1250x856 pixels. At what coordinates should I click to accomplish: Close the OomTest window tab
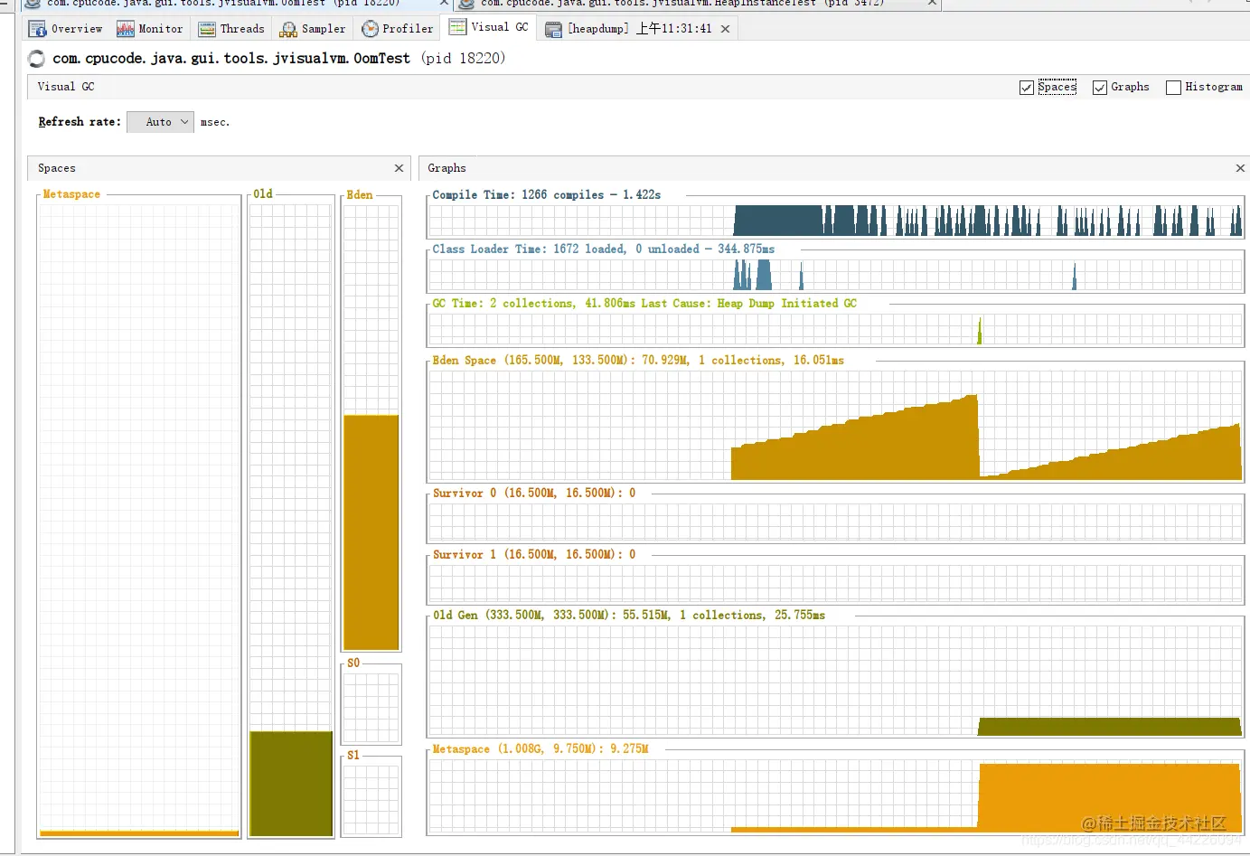444,4
